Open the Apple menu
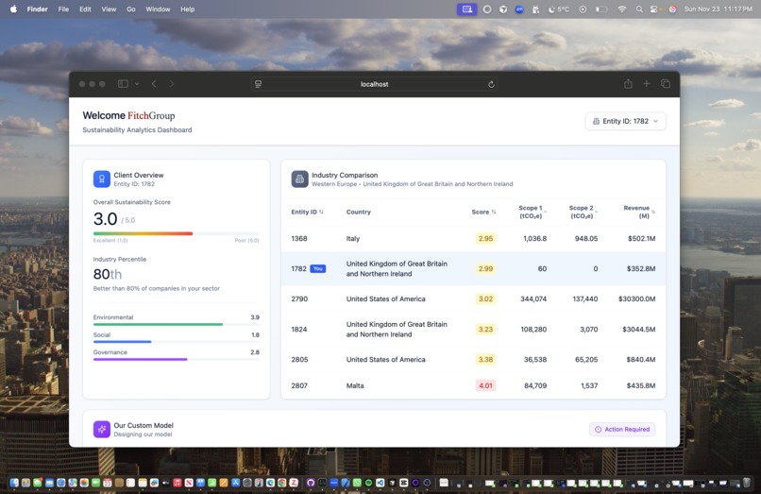 [x=13, y=9]
